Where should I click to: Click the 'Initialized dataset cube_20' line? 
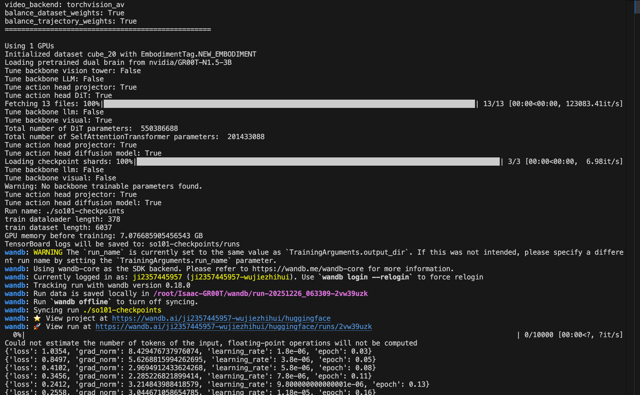130,54
